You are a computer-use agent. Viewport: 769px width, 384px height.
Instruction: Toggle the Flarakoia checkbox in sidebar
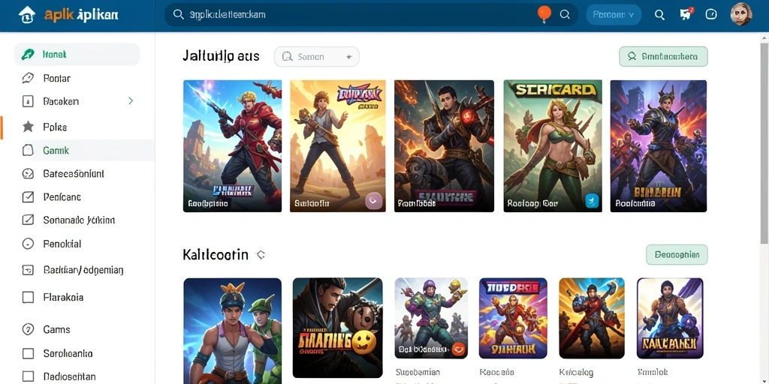click(x=28, y=297)
